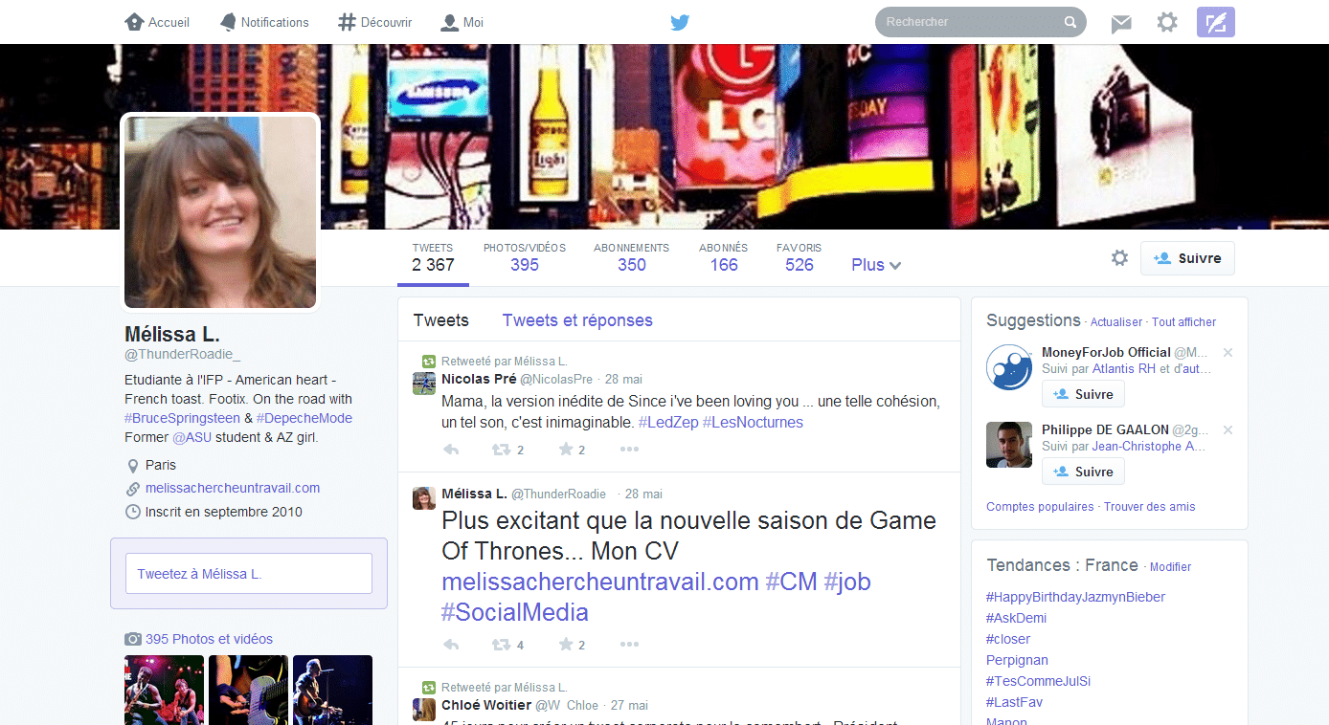This screenshot has width=1329, height=725.
Task: Open Comptes populaires link
Action: pyautogui.click(x=1040, y=507)
